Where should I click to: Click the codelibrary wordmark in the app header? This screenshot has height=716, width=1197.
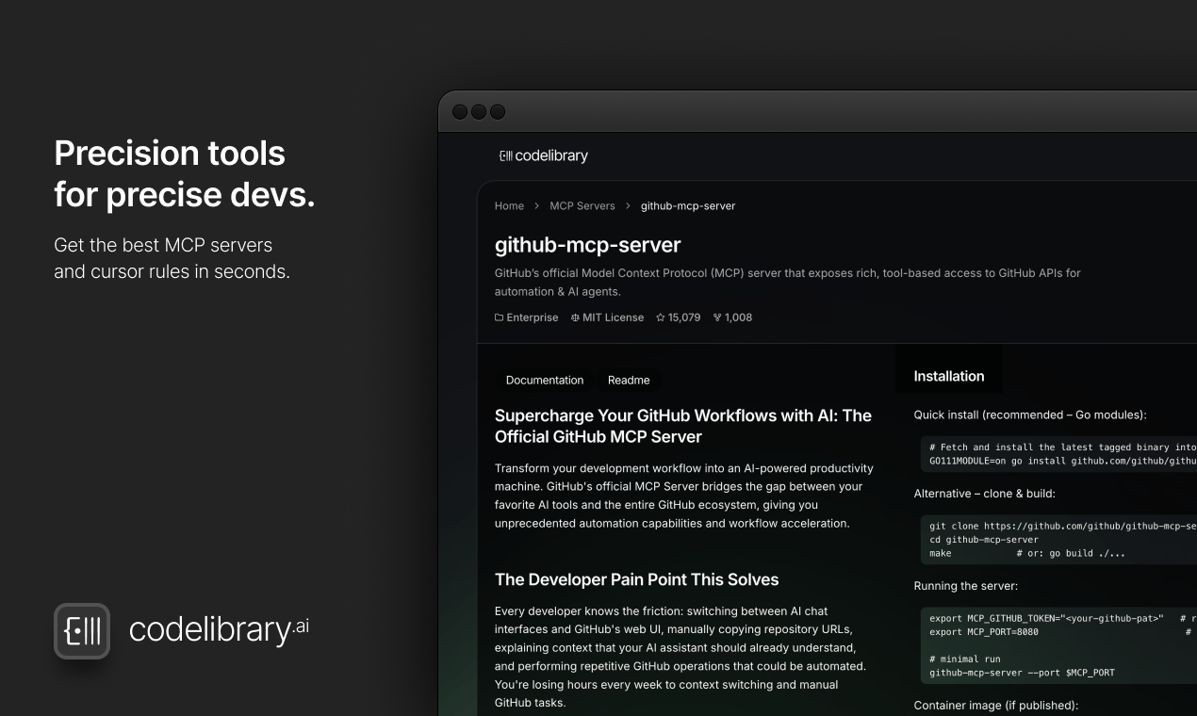click(551, 155)
